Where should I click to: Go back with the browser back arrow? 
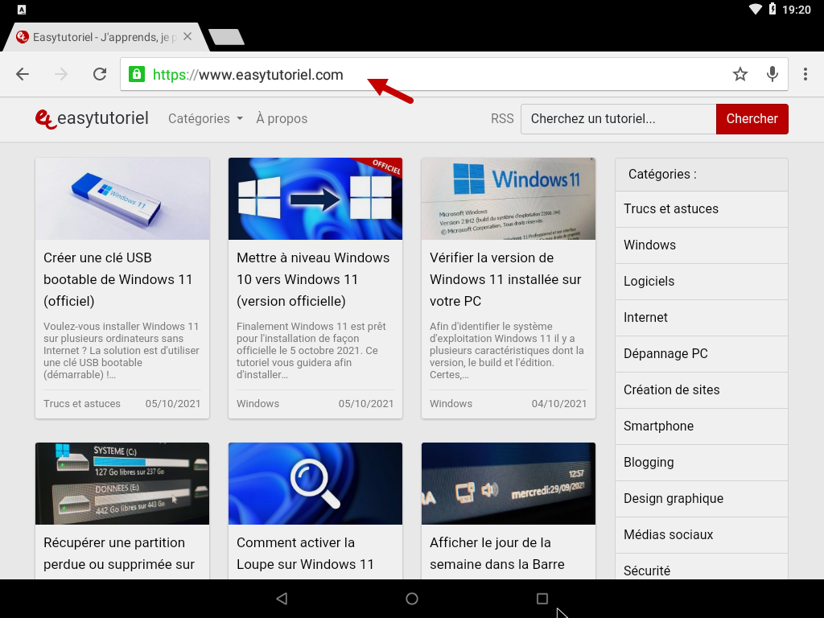(23, 74)
